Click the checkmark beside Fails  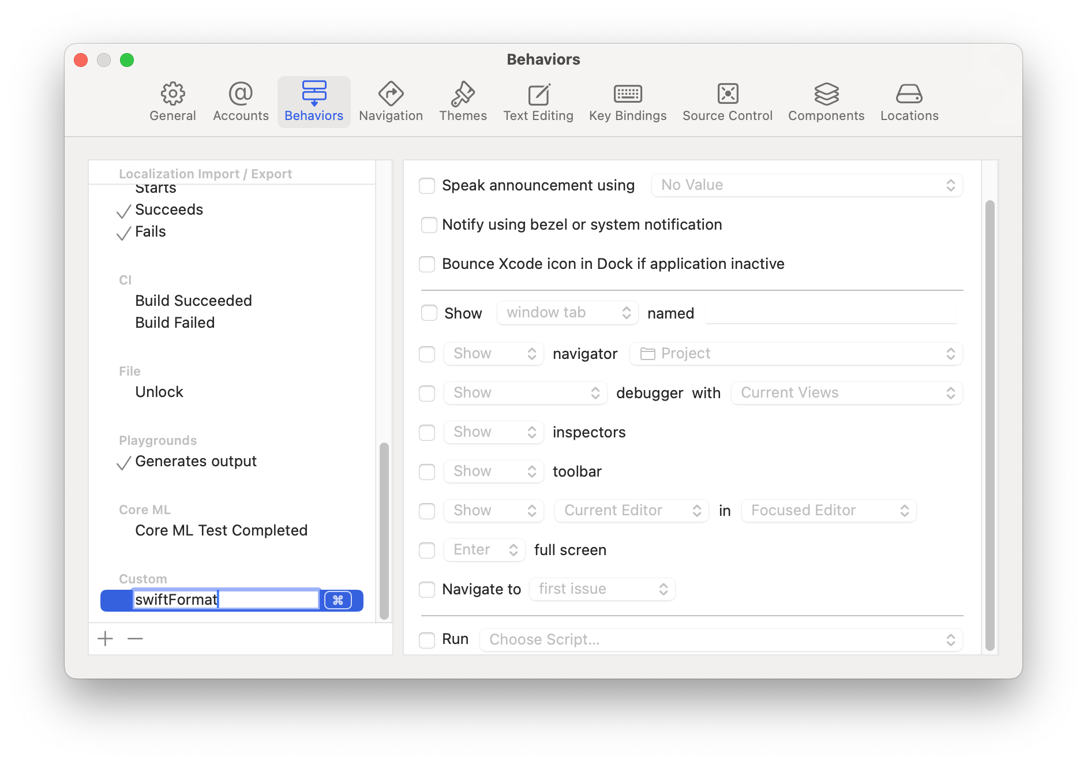(123, 233)
